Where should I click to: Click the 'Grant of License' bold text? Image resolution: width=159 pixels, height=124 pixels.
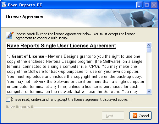(28, 57)
